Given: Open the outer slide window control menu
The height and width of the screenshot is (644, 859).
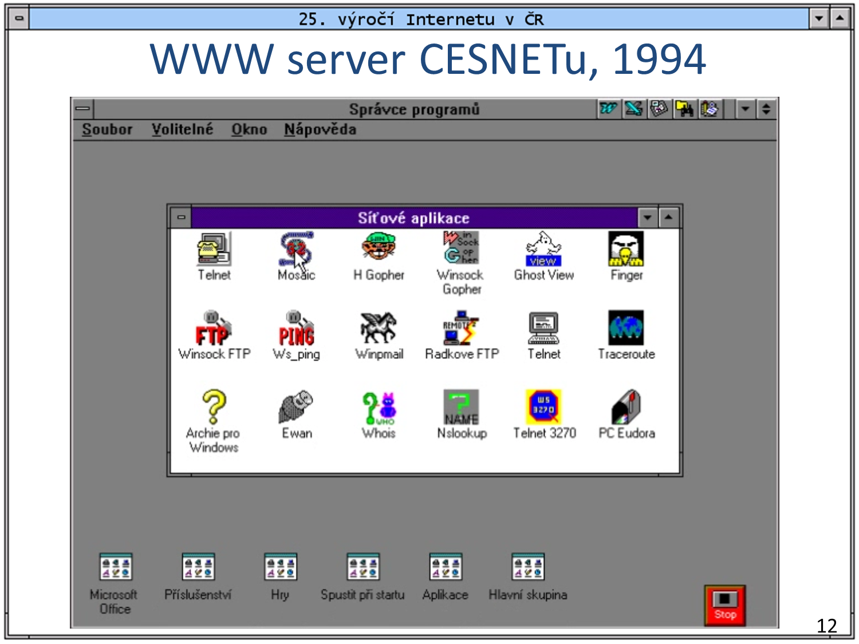Looking at the screenshot, I should (x=18, y=18).
